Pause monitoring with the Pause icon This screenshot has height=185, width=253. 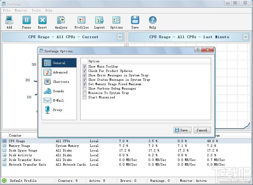(26, 20)
